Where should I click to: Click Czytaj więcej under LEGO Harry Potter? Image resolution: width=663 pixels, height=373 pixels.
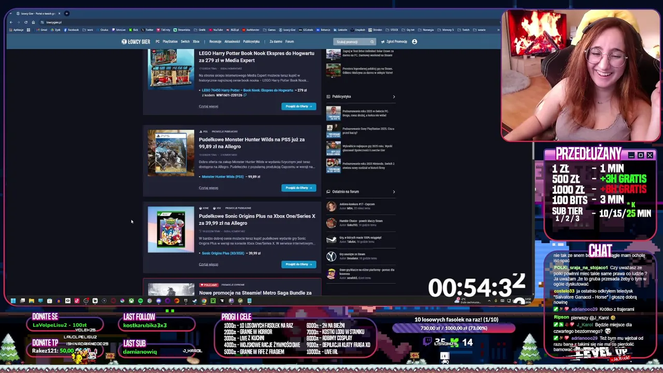click(208, 106)
